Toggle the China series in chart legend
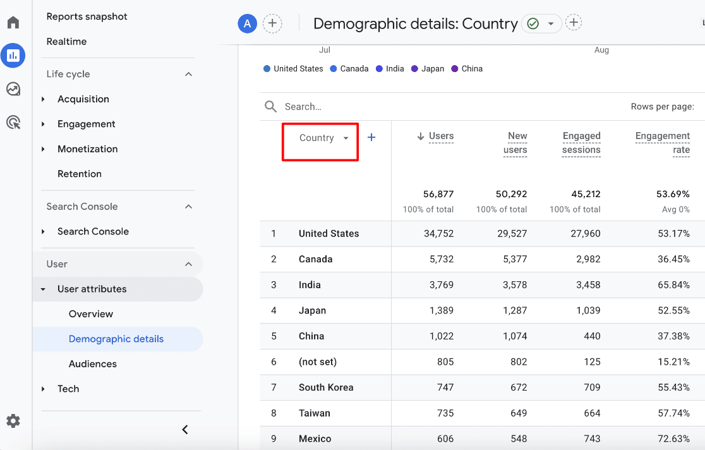The height and width of the screenshot is (450, 705). pos(467,68)
